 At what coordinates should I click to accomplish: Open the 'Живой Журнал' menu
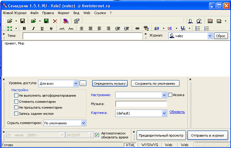(14, 13)
